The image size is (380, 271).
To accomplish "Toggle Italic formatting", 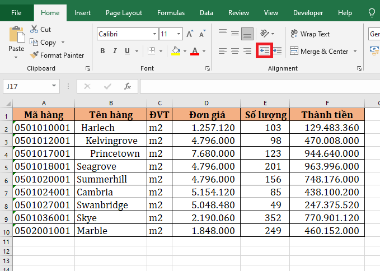I will (x=115, y=51).
